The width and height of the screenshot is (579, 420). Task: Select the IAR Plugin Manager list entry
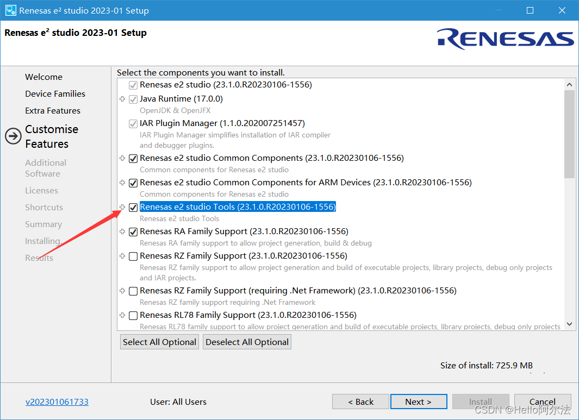click(x=222, y=123)
